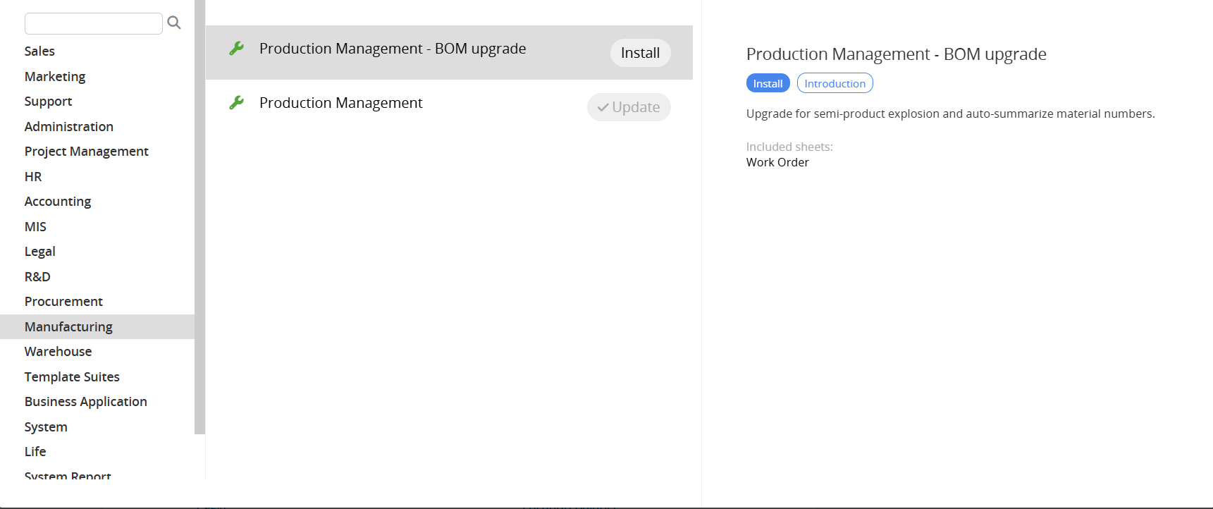Install BOM upgrade from the list row

(639, 53)
